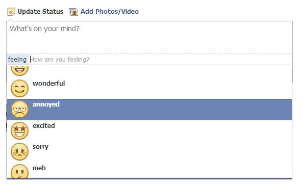The image size is (303, 185).
Task: Click the smiling wonderful emoji face
Action: point(19,88)
